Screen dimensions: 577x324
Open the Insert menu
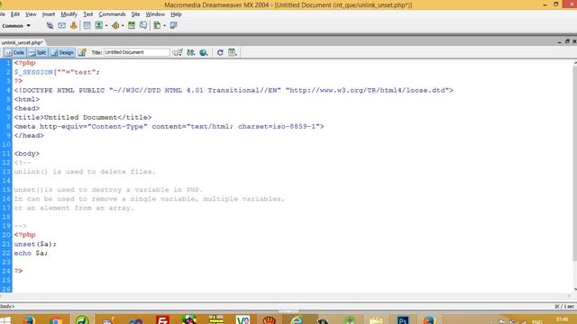[x=49, y=14]
